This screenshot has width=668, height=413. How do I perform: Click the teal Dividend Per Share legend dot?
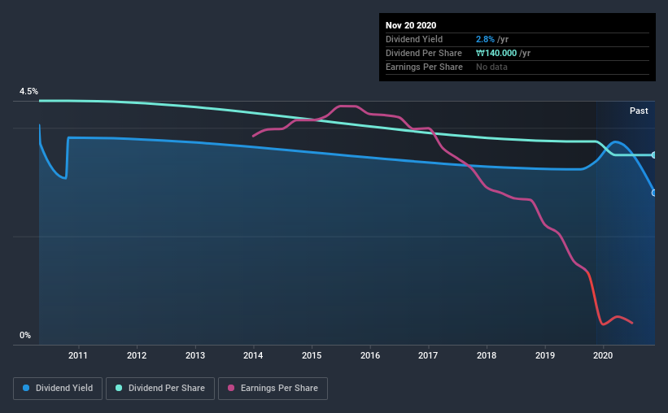[x=119, y=388]
